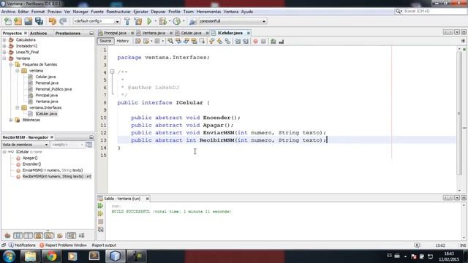Click the New Project toolbar icon
Image resolution: width=468 pixels, height=263 pixels.
coord(18,21)
